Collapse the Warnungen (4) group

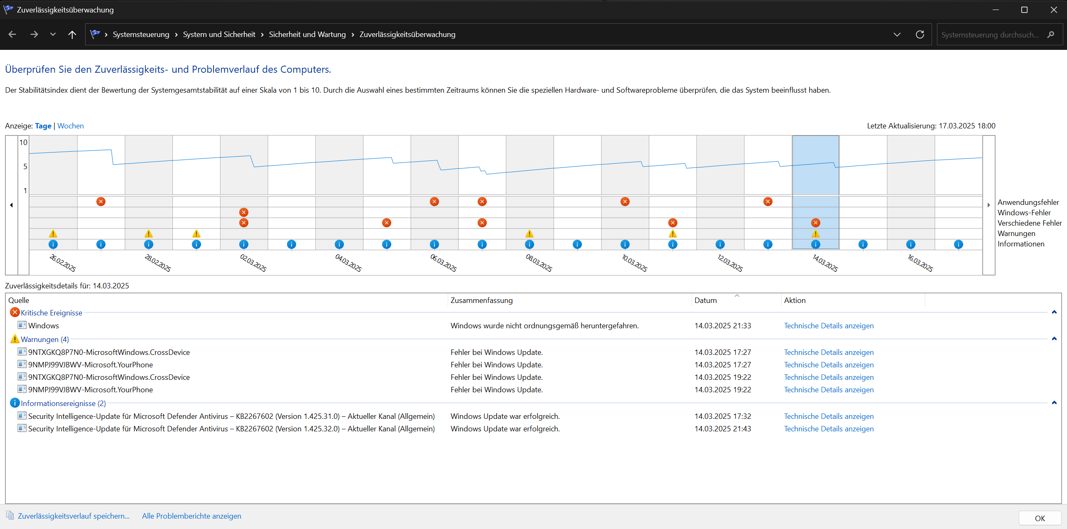1054,339
